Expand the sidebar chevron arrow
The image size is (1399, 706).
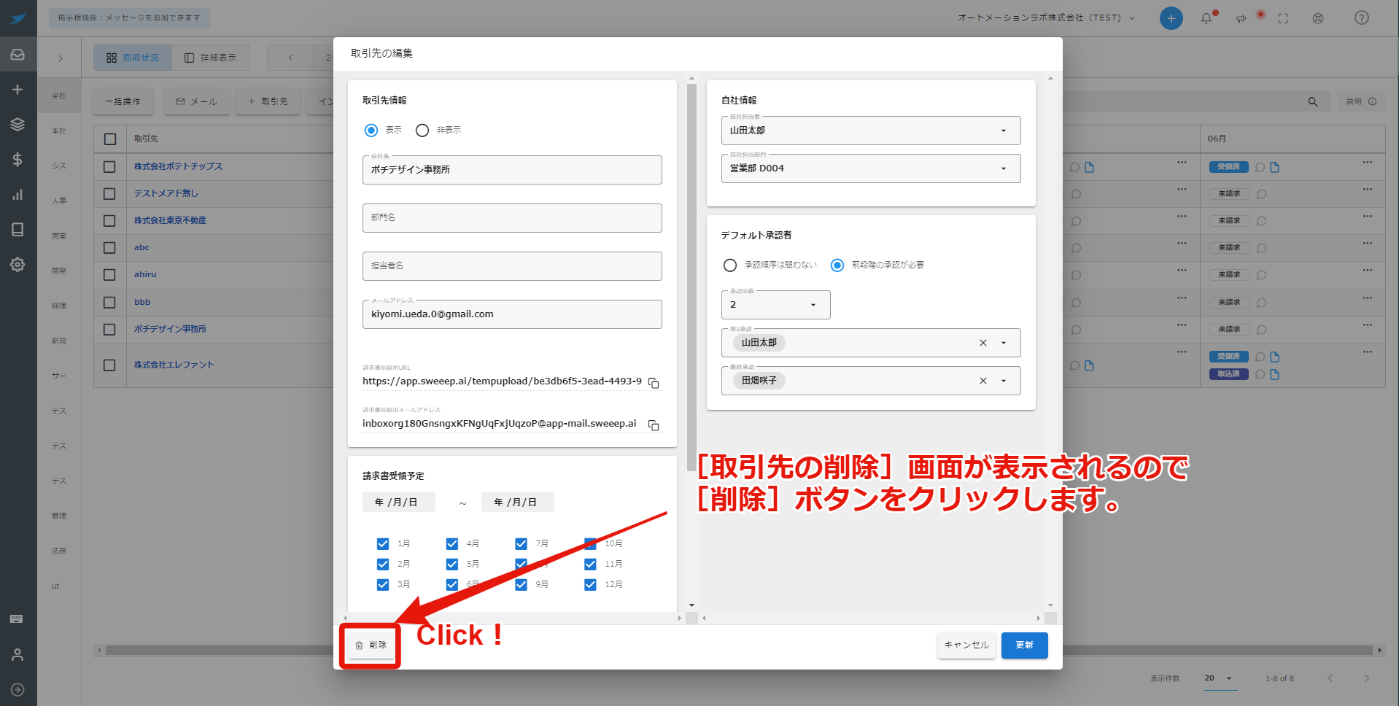coord(60,58)
